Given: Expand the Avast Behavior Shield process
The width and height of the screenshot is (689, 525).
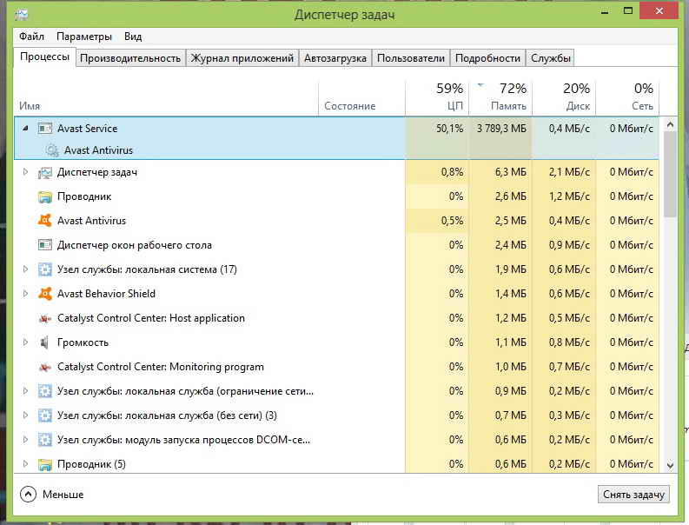Looking at the screenshot, I should 25,293.
